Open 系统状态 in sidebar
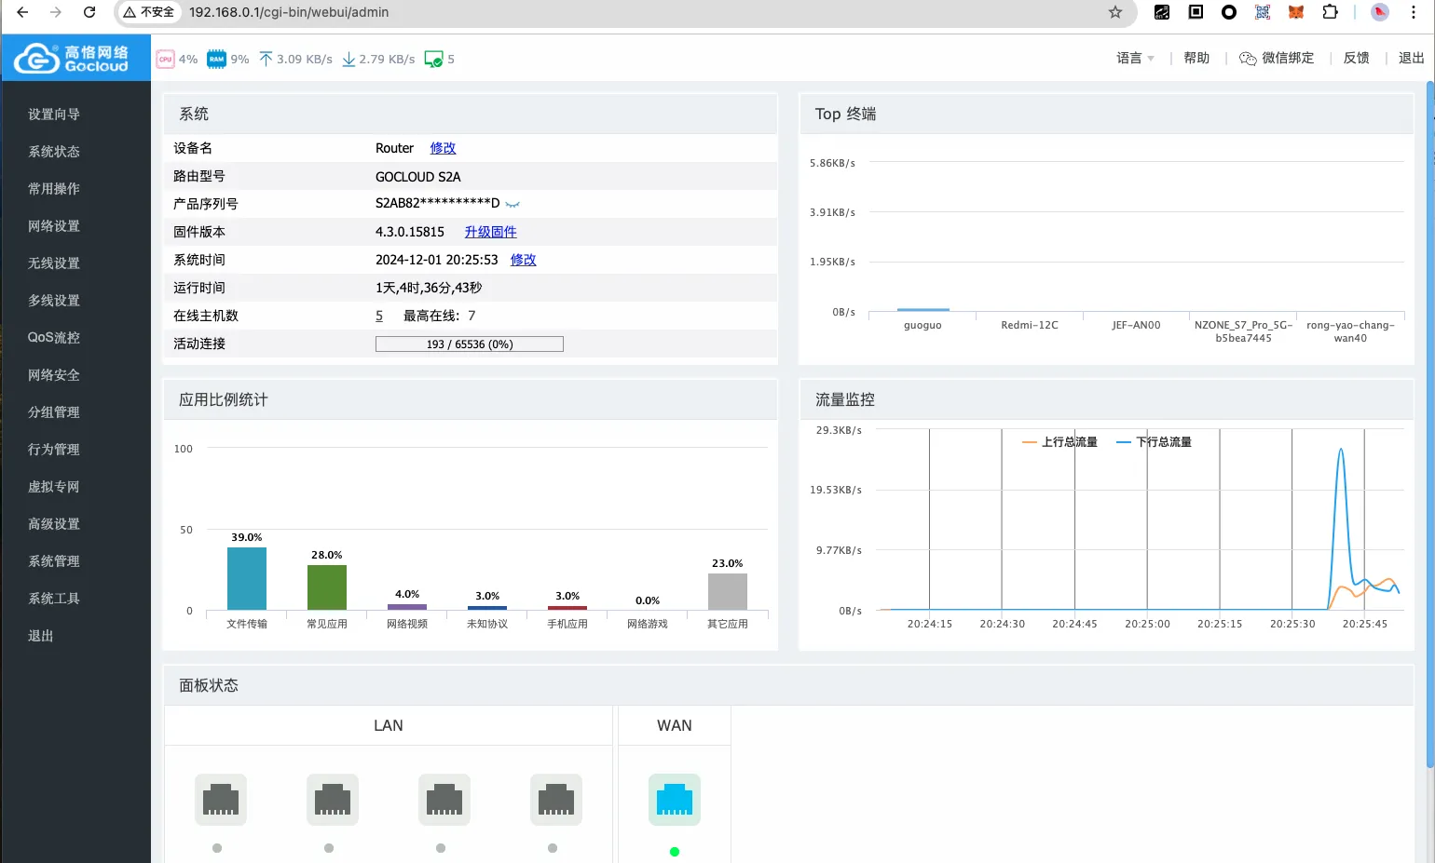The width and height of the screenshot is (1435, 863). 54,152
